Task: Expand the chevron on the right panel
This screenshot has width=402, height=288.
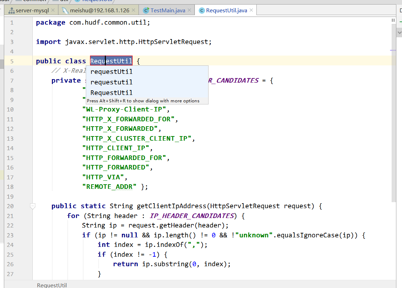Action: 399,32
